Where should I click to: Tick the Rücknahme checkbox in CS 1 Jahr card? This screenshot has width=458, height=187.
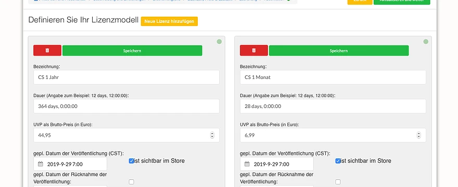[x=132, y=182]
